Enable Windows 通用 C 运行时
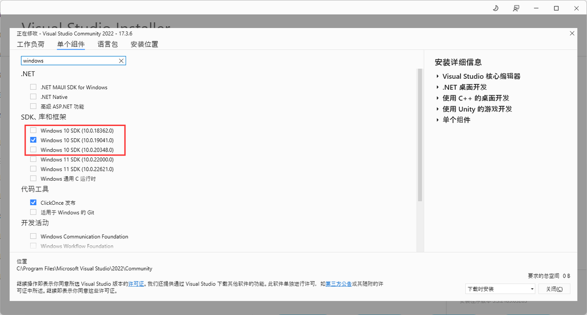Viewport: 587px width, 315px height. tap(33, 179)
